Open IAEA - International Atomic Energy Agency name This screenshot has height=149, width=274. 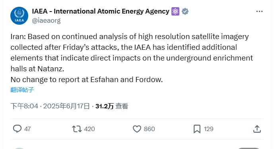(x=101, y=12)
